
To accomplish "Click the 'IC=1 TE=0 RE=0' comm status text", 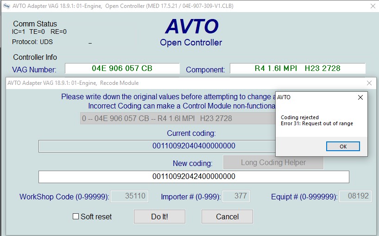I will [39, 32].
